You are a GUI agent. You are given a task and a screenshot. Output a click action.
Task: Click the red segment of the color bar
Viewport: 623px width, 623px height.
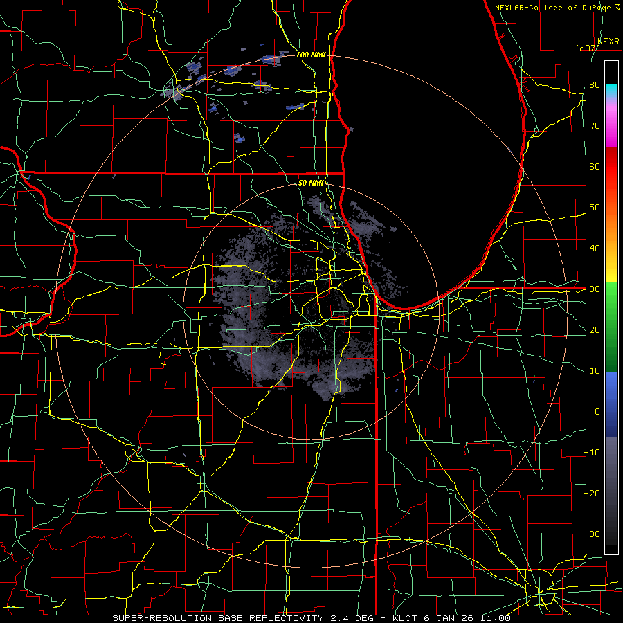click(611, 167)
